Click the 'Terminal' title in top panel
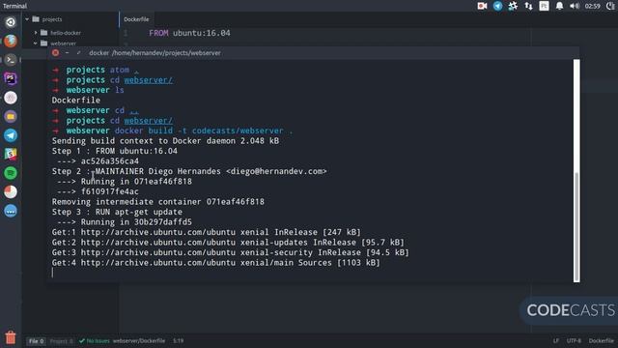This screenshot has width=618, height=348. point(15,6)
